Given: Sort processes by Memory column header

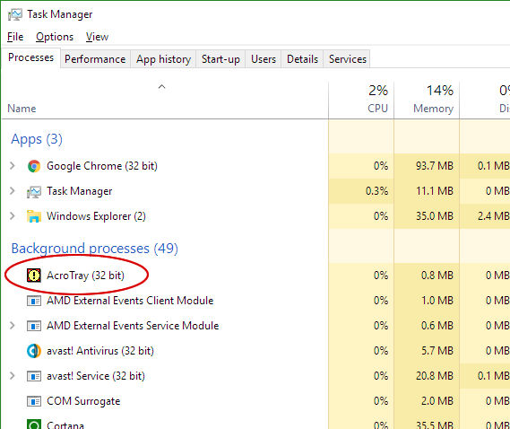Looking at the screenshot, I should pos(427,100).
